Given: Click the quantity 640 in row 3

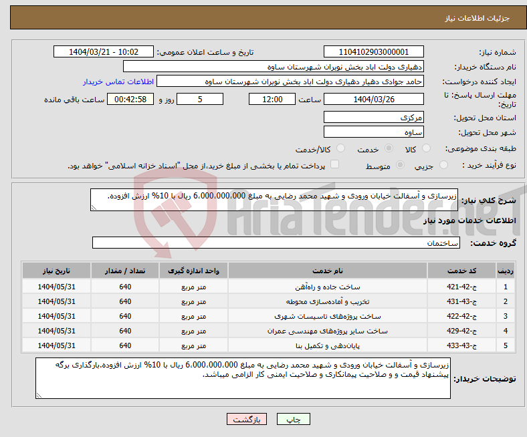Looking at the screenshot, I should [125, 317].
